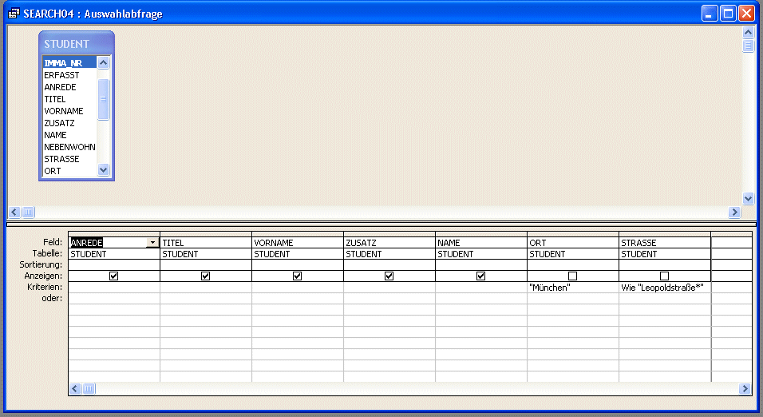Click the column selector bar above ORT
The image size is (763, 417).
tap(573, 234)
